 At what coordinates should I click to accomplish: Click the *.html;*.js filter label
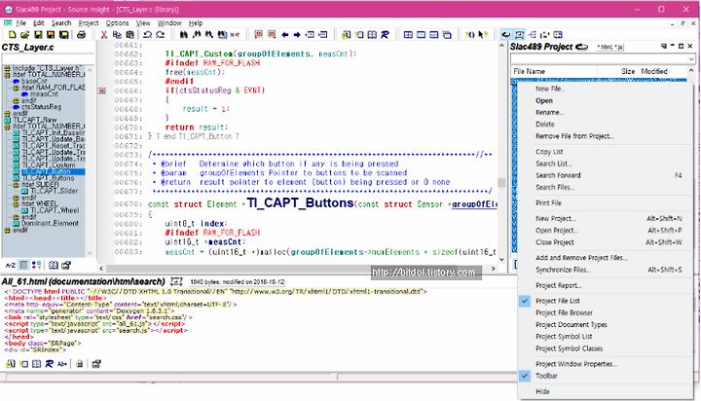pyautogui.click(x=609, y=47)
